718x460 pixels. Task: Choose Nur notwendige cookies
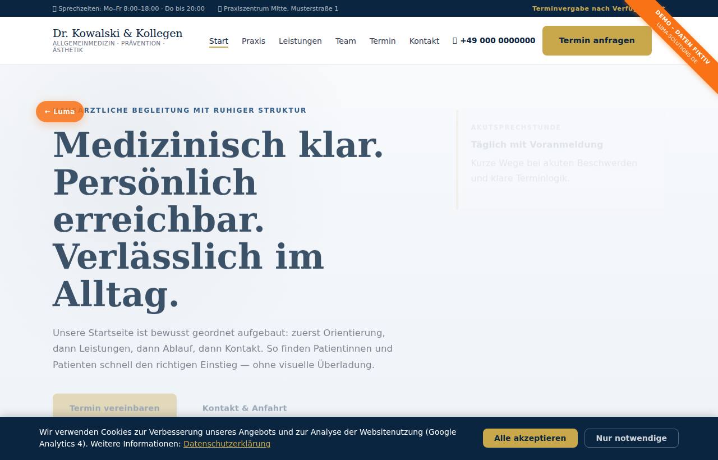[632, 438]
